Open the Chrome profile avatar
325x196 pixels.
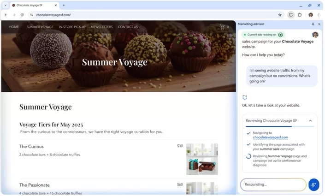311,15
